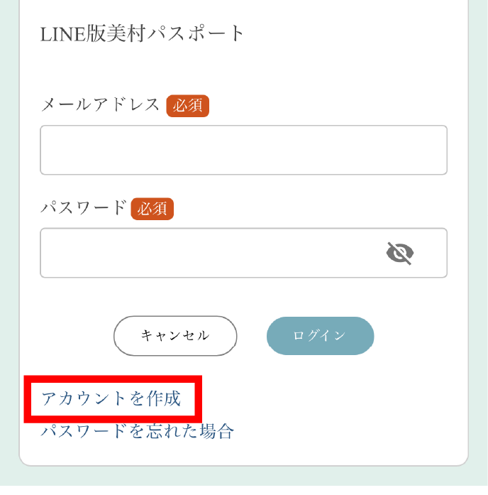Viewport: 488px width, 495px height.
Task: Click the ログイン button
Action: coord(320,336)
